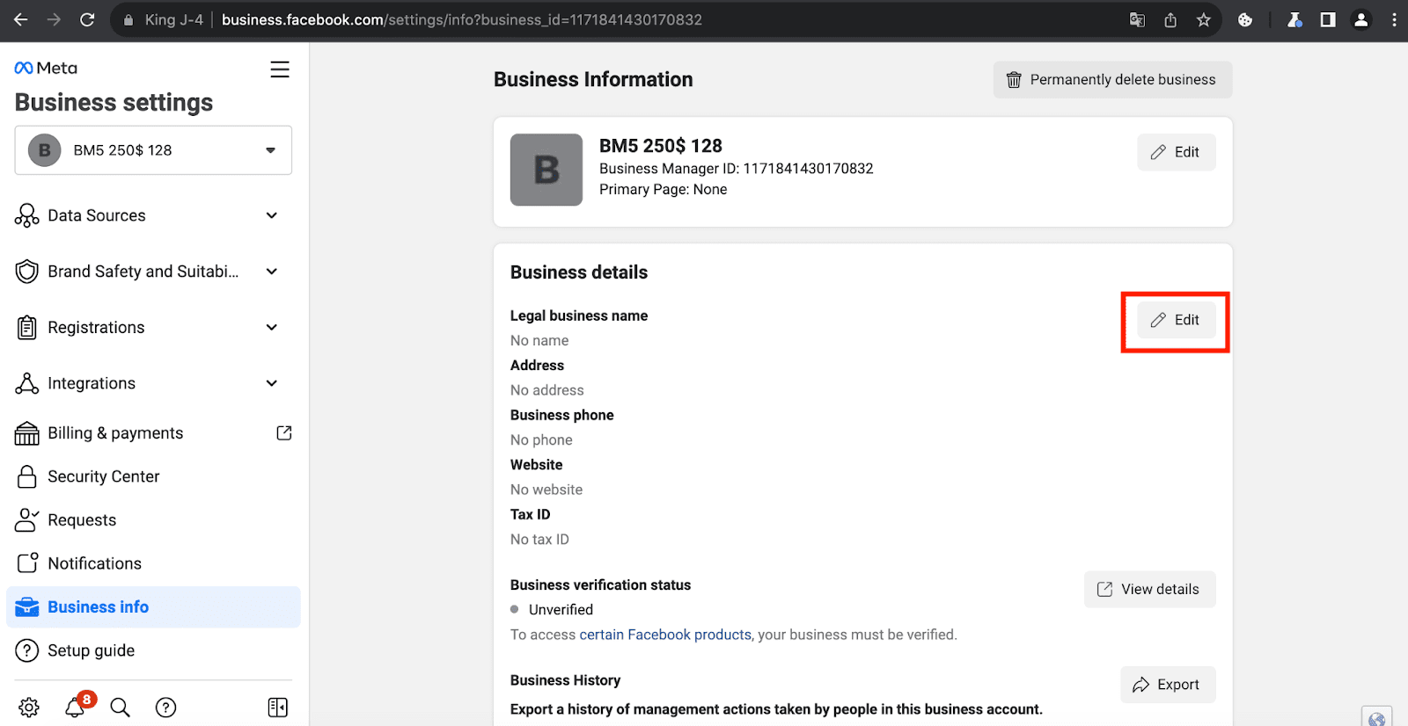Collapse the sidebar panel icon
The height and width of the screenshot is (726, 1408).
coord(278,708)
